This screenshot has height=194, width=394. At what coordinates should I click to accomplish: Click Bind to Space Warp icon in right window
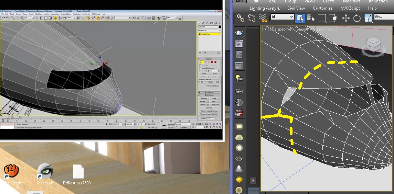coord(263,18)
